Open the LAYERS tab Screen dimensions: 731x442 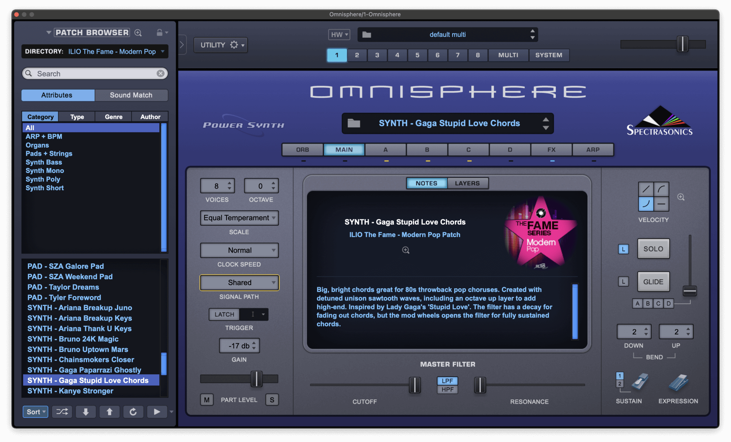tap(467, 183)
